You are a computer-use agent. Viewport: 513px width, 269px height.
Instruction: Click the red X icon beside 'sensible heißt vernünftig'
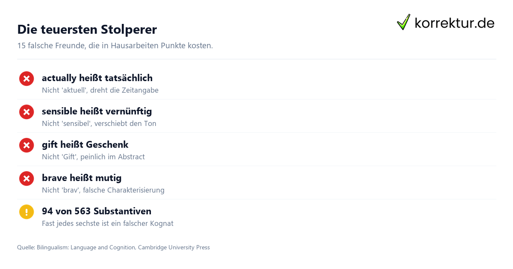27,112
